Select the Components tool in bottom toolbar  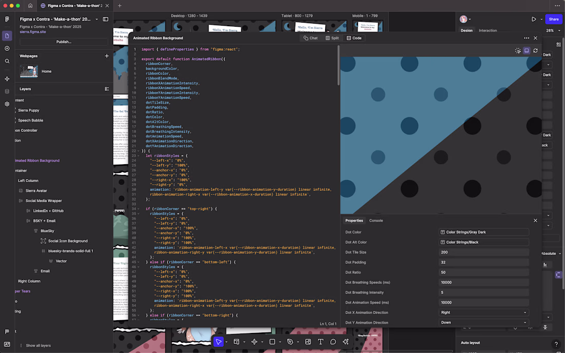[x=254, y=342]
